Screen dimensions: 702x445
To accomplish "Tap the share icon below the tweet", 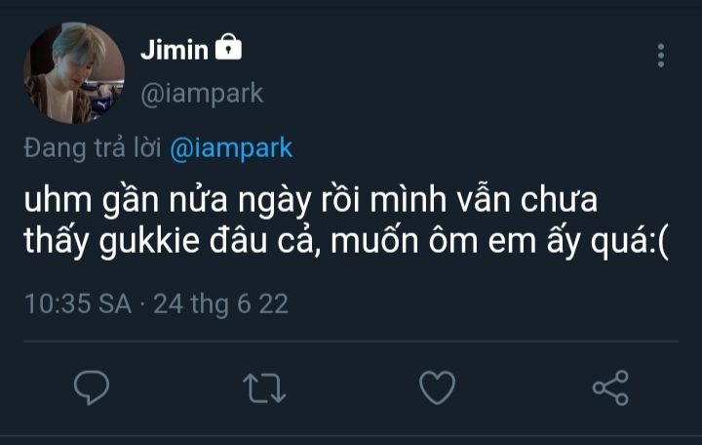I will point(610,387).
